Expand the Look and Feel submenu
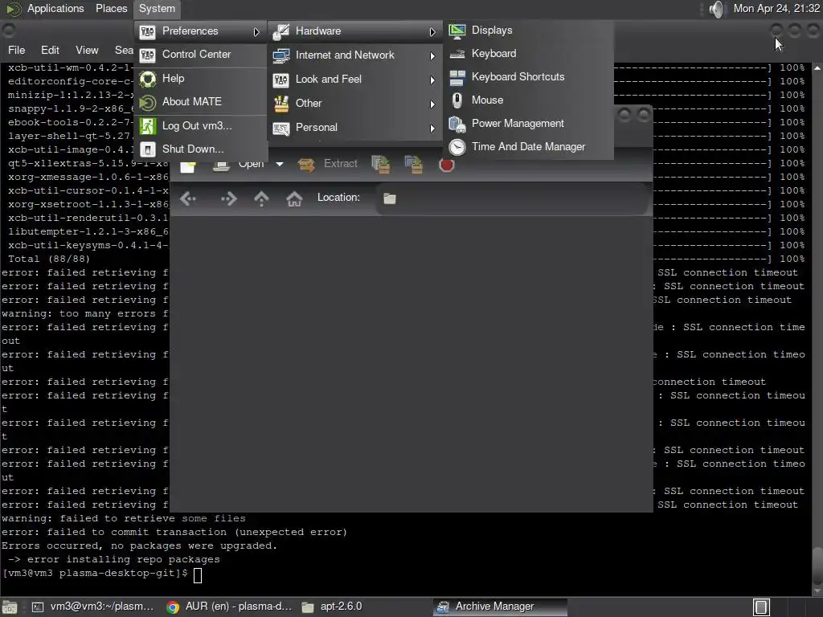823x617 pixels. click(x=432, y=80)
